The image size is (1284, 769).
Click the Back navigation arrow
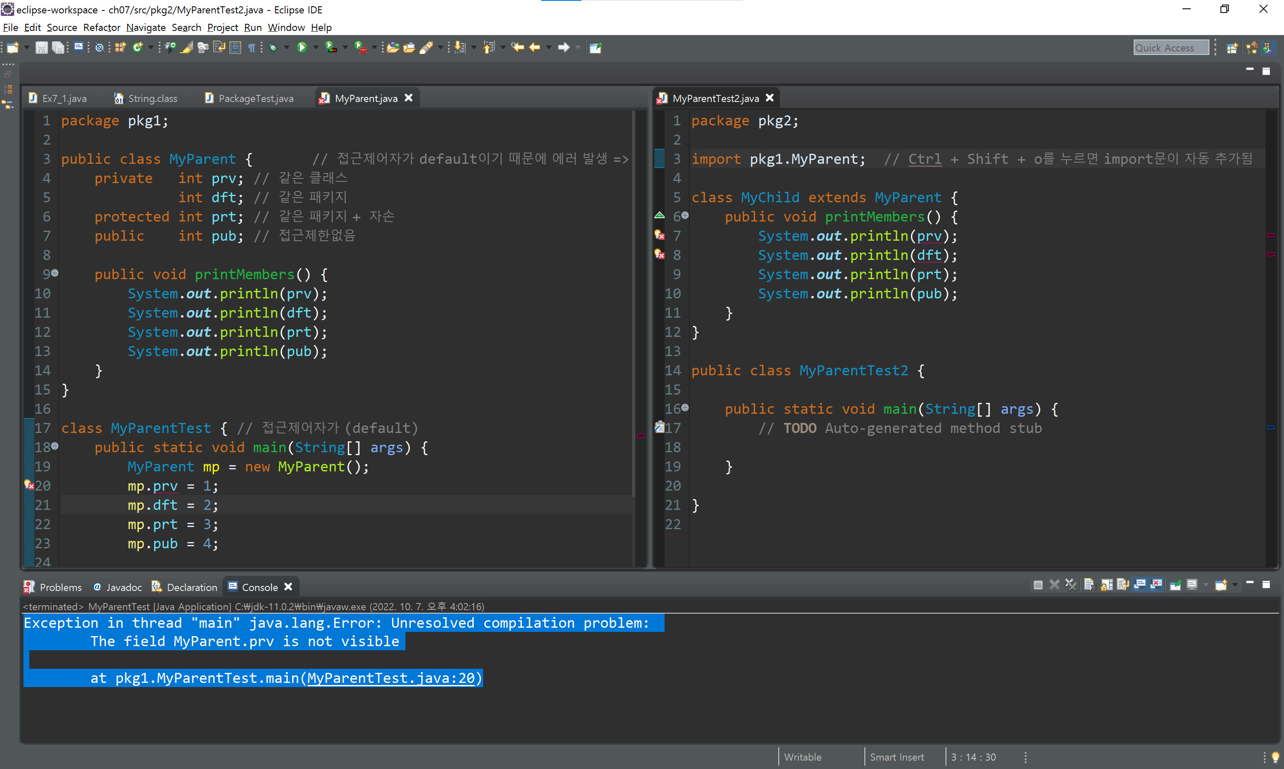tap(534, 48)
